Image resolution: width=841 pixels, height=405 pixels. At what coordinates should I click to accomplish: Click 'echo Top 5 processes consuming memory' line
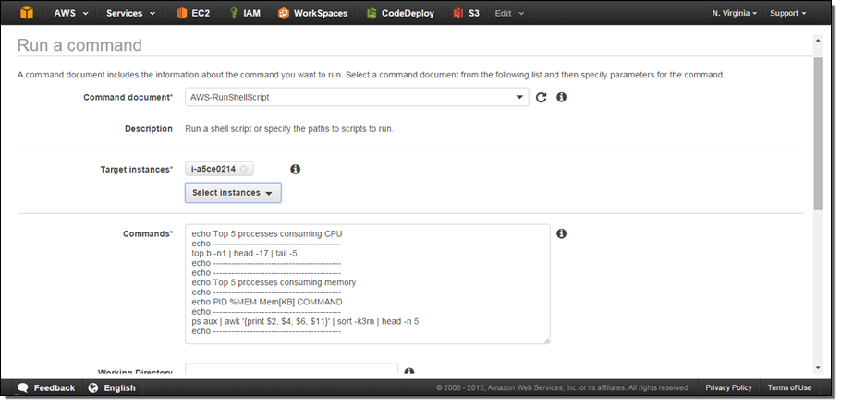pos(274,282)
